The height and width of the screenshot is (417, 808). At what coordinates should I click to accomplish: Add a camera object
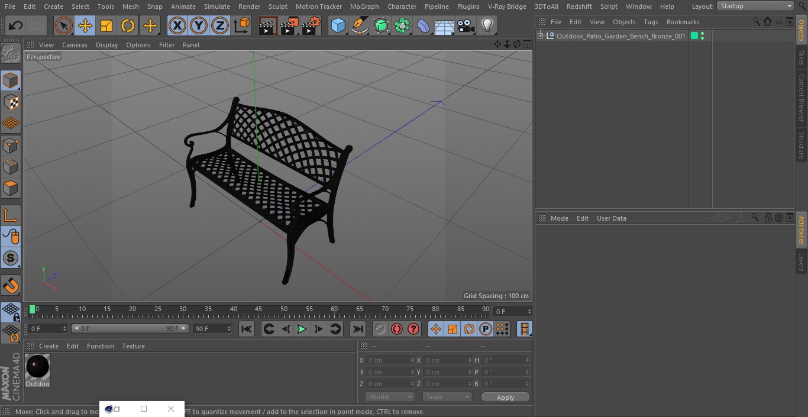(466, 26)
